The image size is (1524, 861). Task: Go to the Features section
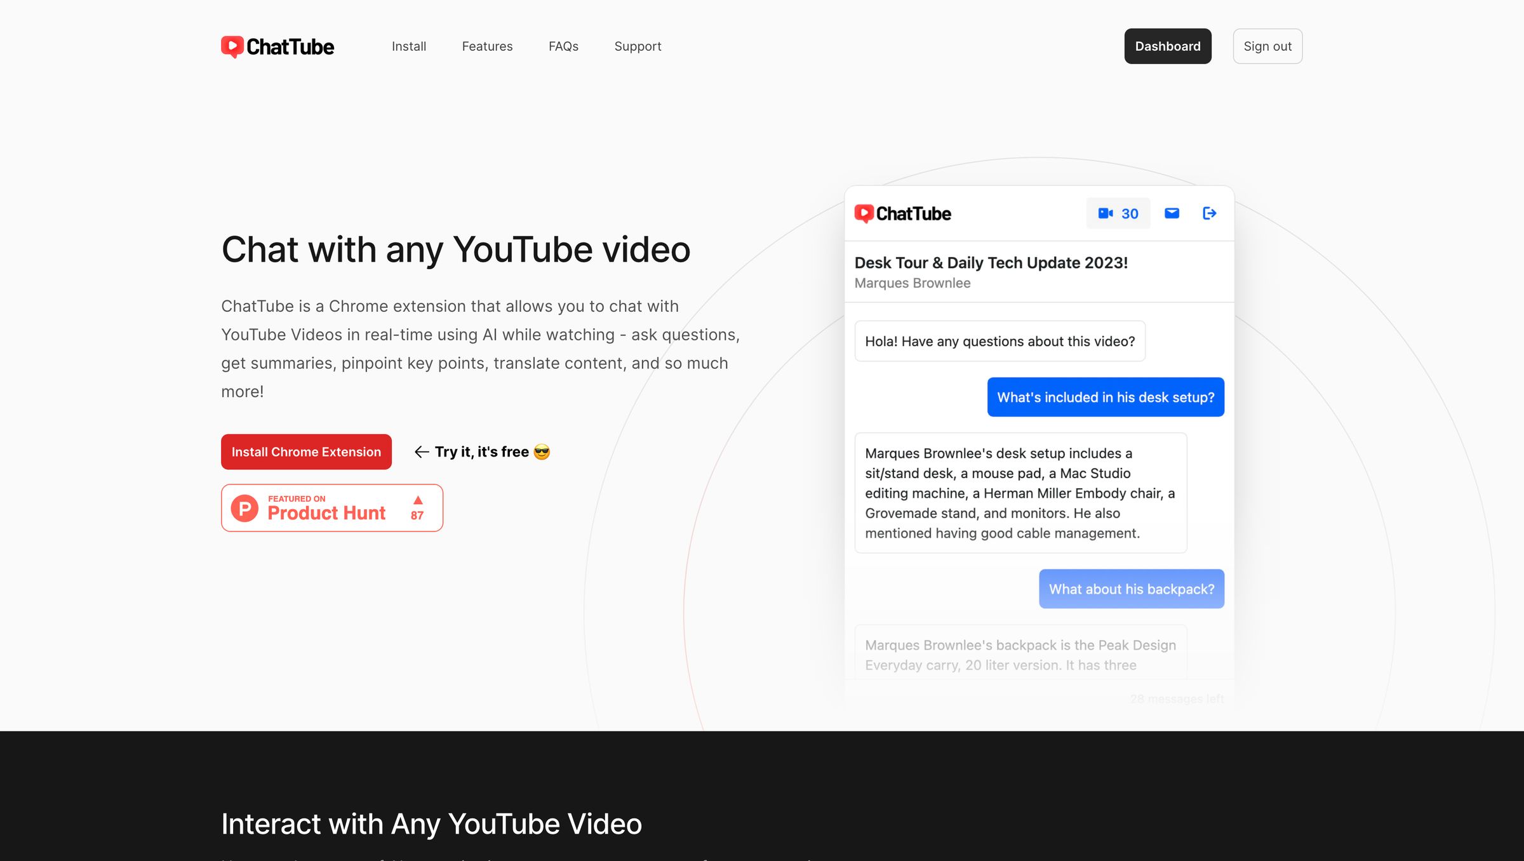coord(487,46)
